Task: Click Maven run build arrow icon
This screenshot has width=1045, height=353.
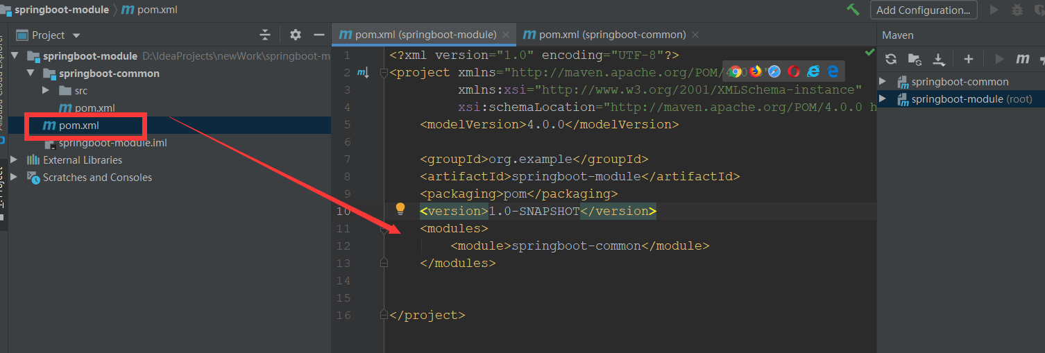Action: click(1000, 59)
